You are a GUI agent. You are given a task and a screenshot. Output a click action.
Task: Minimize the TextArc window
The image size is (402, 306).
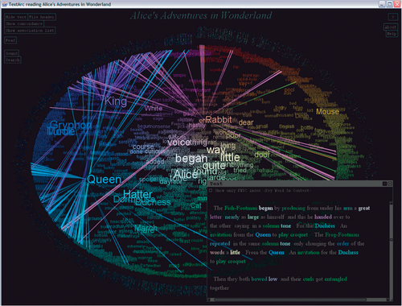[x=382, y=4]
